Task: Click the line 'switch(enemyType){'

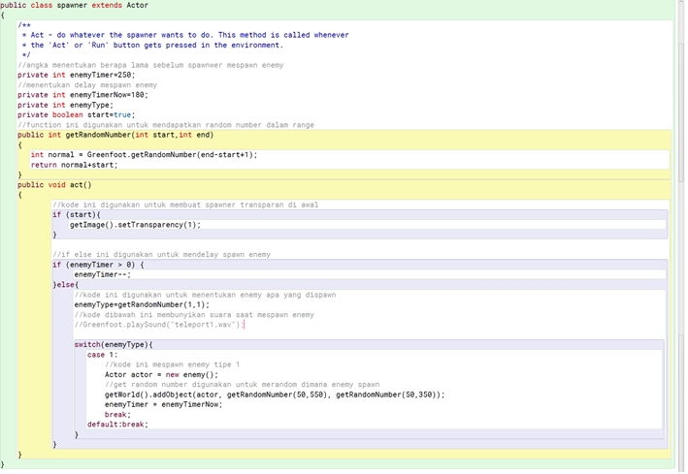Action: [114, 344]
